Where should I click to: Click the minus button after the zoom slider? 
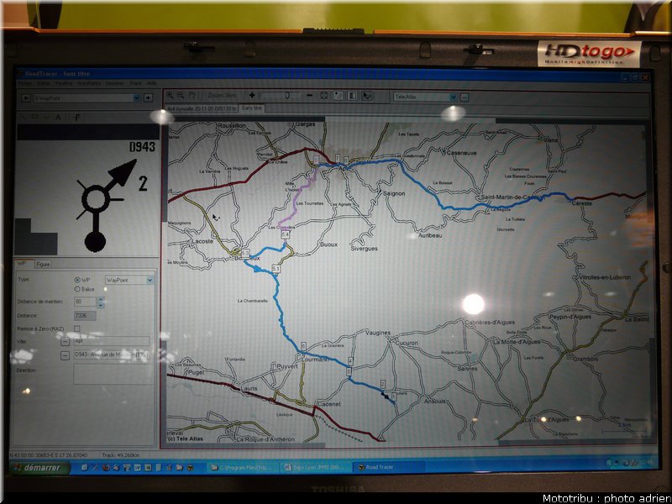click(x=309, y=95)
